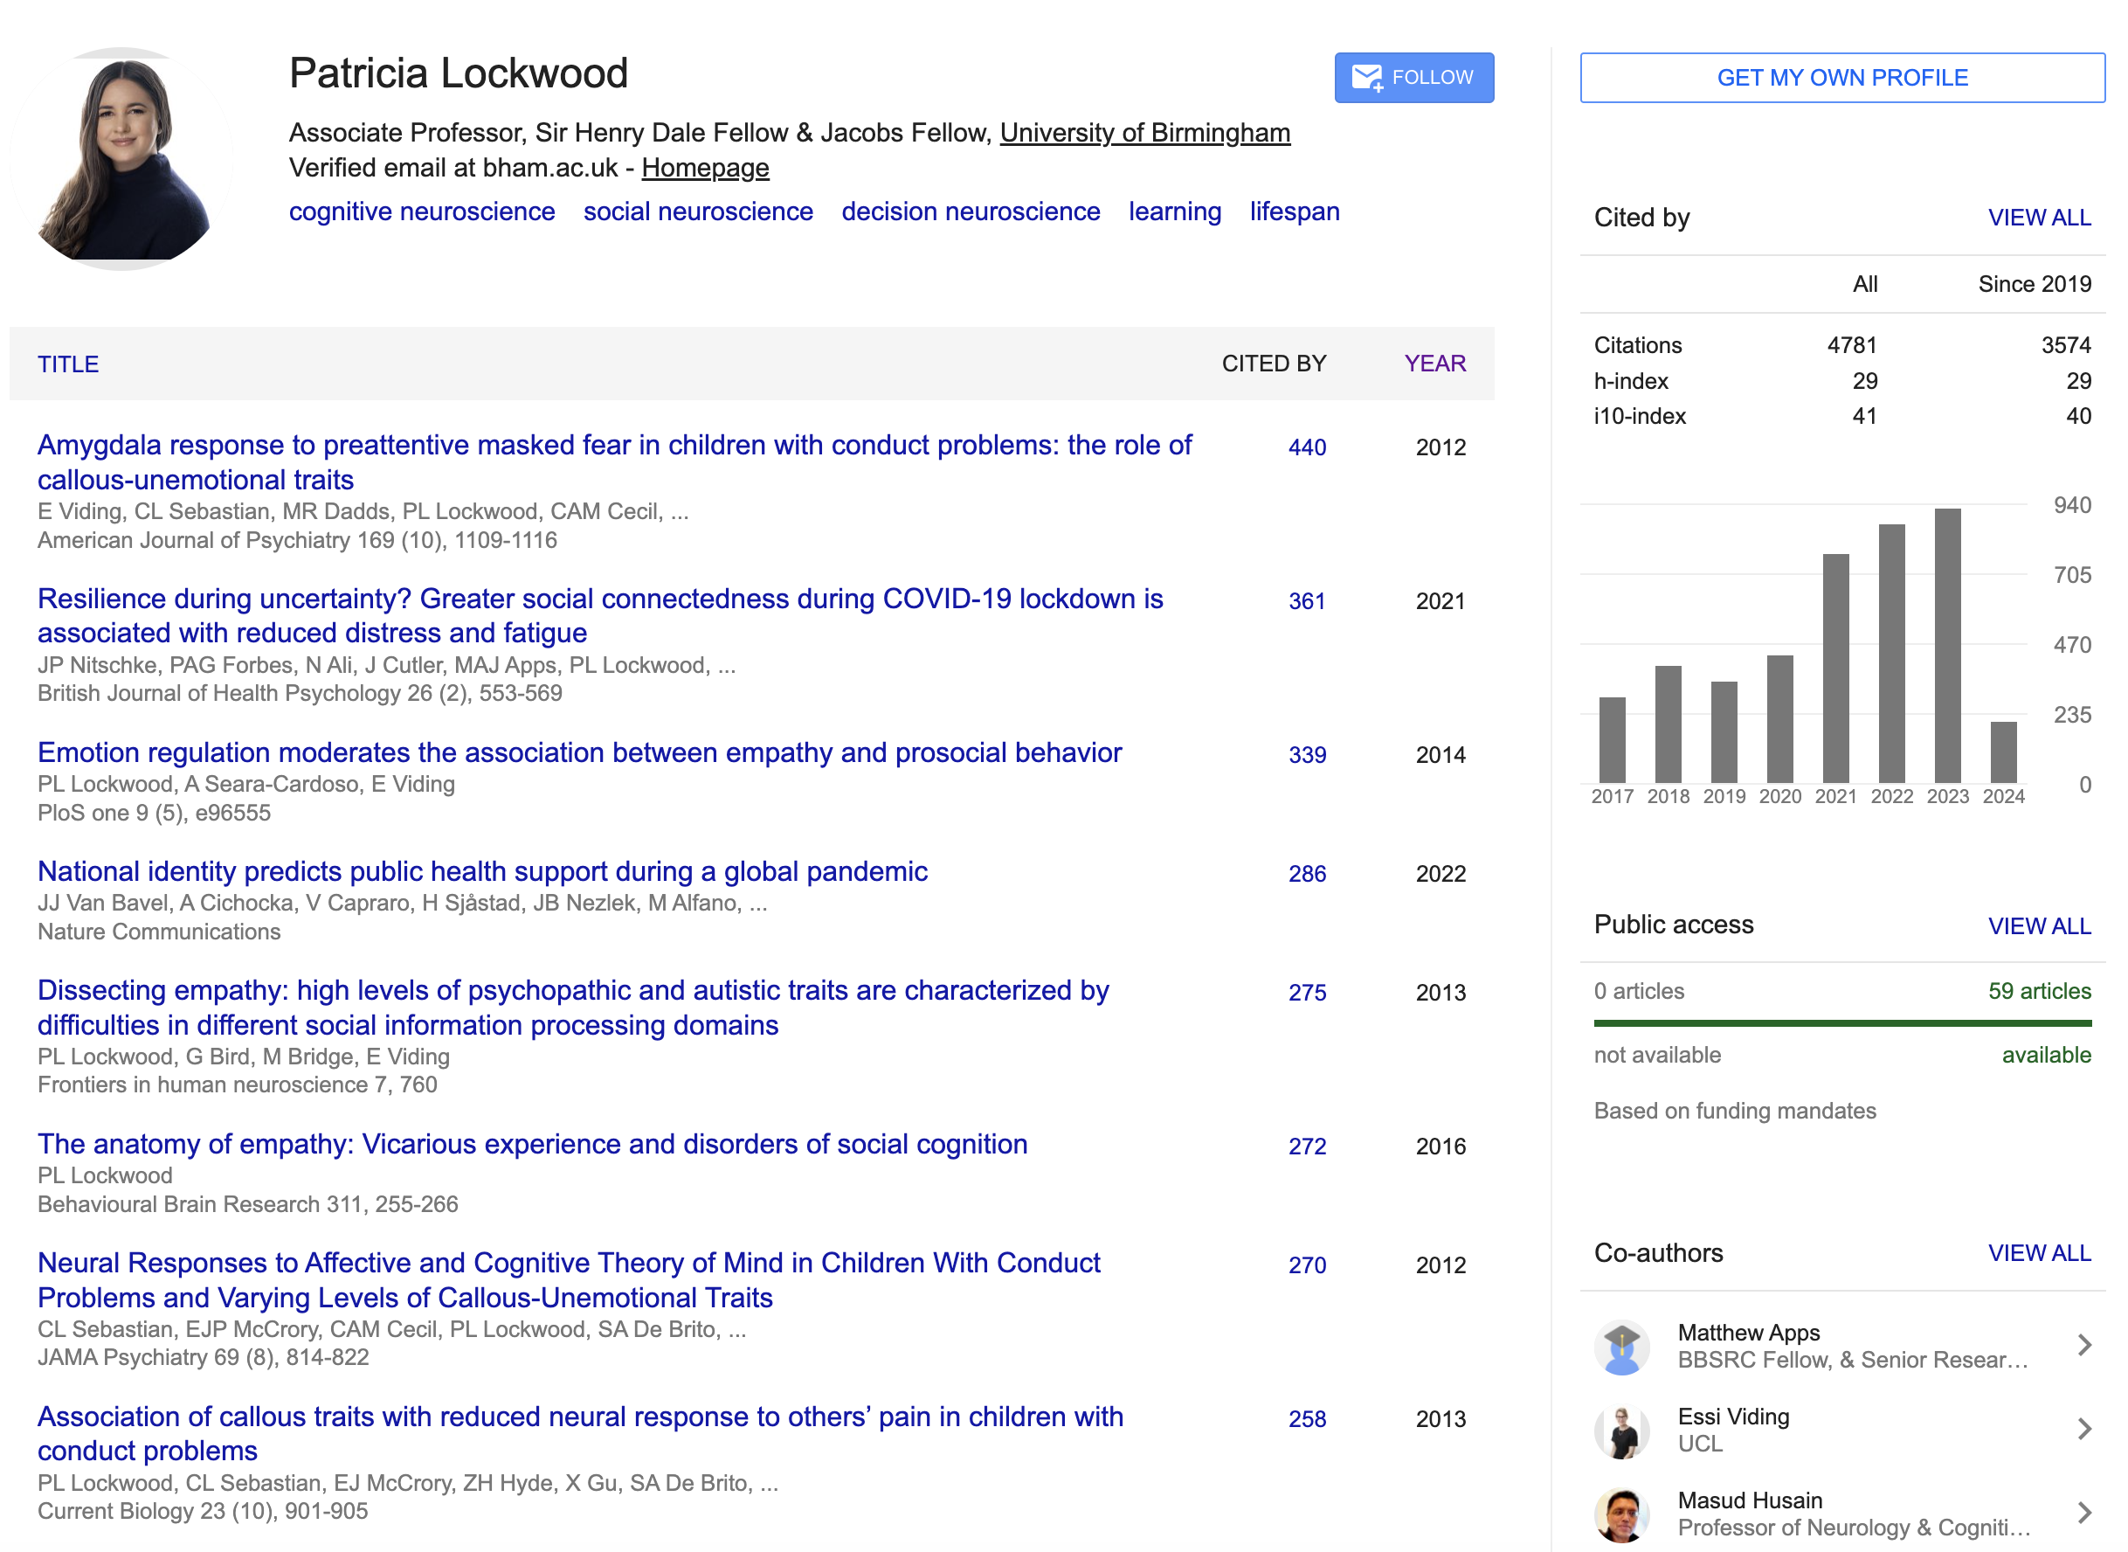Click the Follow envelope icon

point(1366,77)
